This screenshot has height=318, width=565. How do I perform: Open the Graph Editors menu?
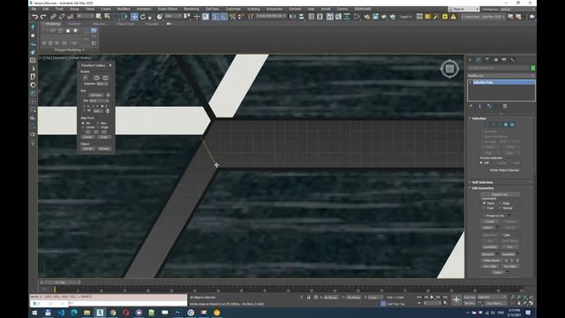click(x=168, y=9)
